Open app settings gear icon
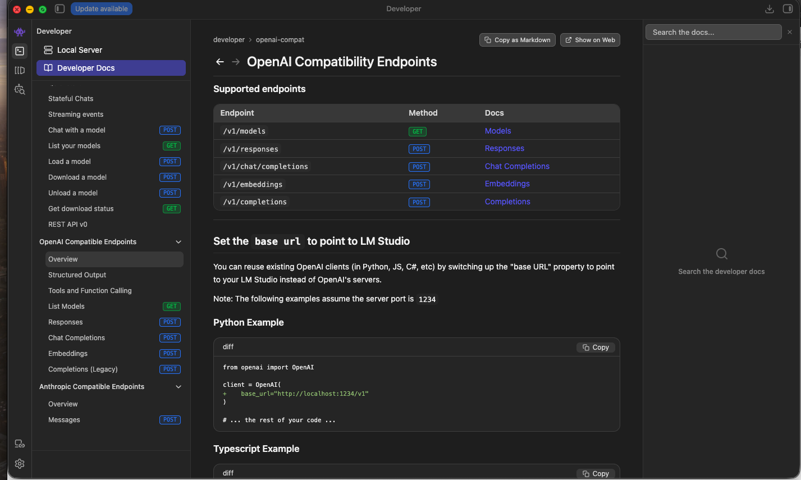The image size is (801, 480). click(20, 464)
